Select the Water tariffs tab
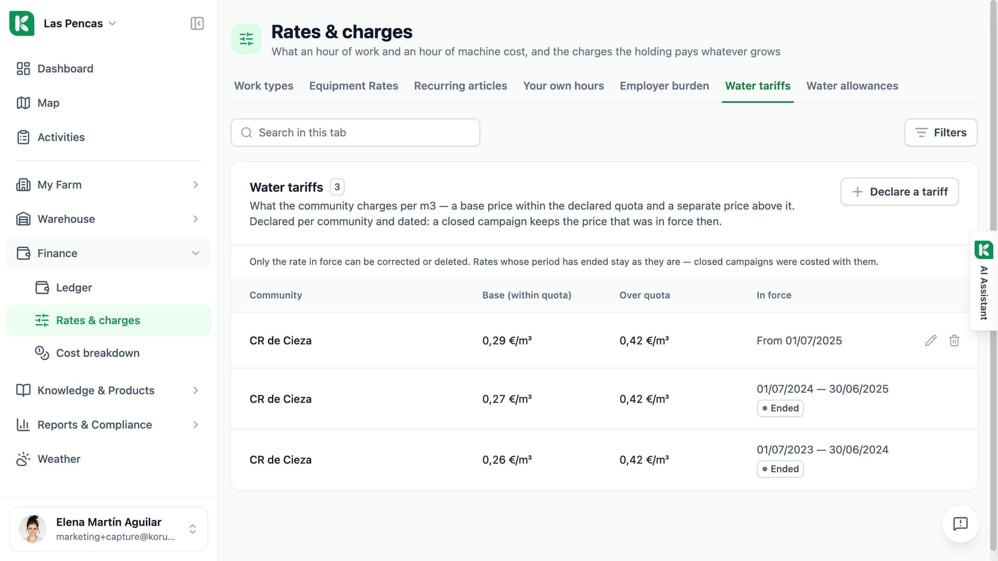 757,86
